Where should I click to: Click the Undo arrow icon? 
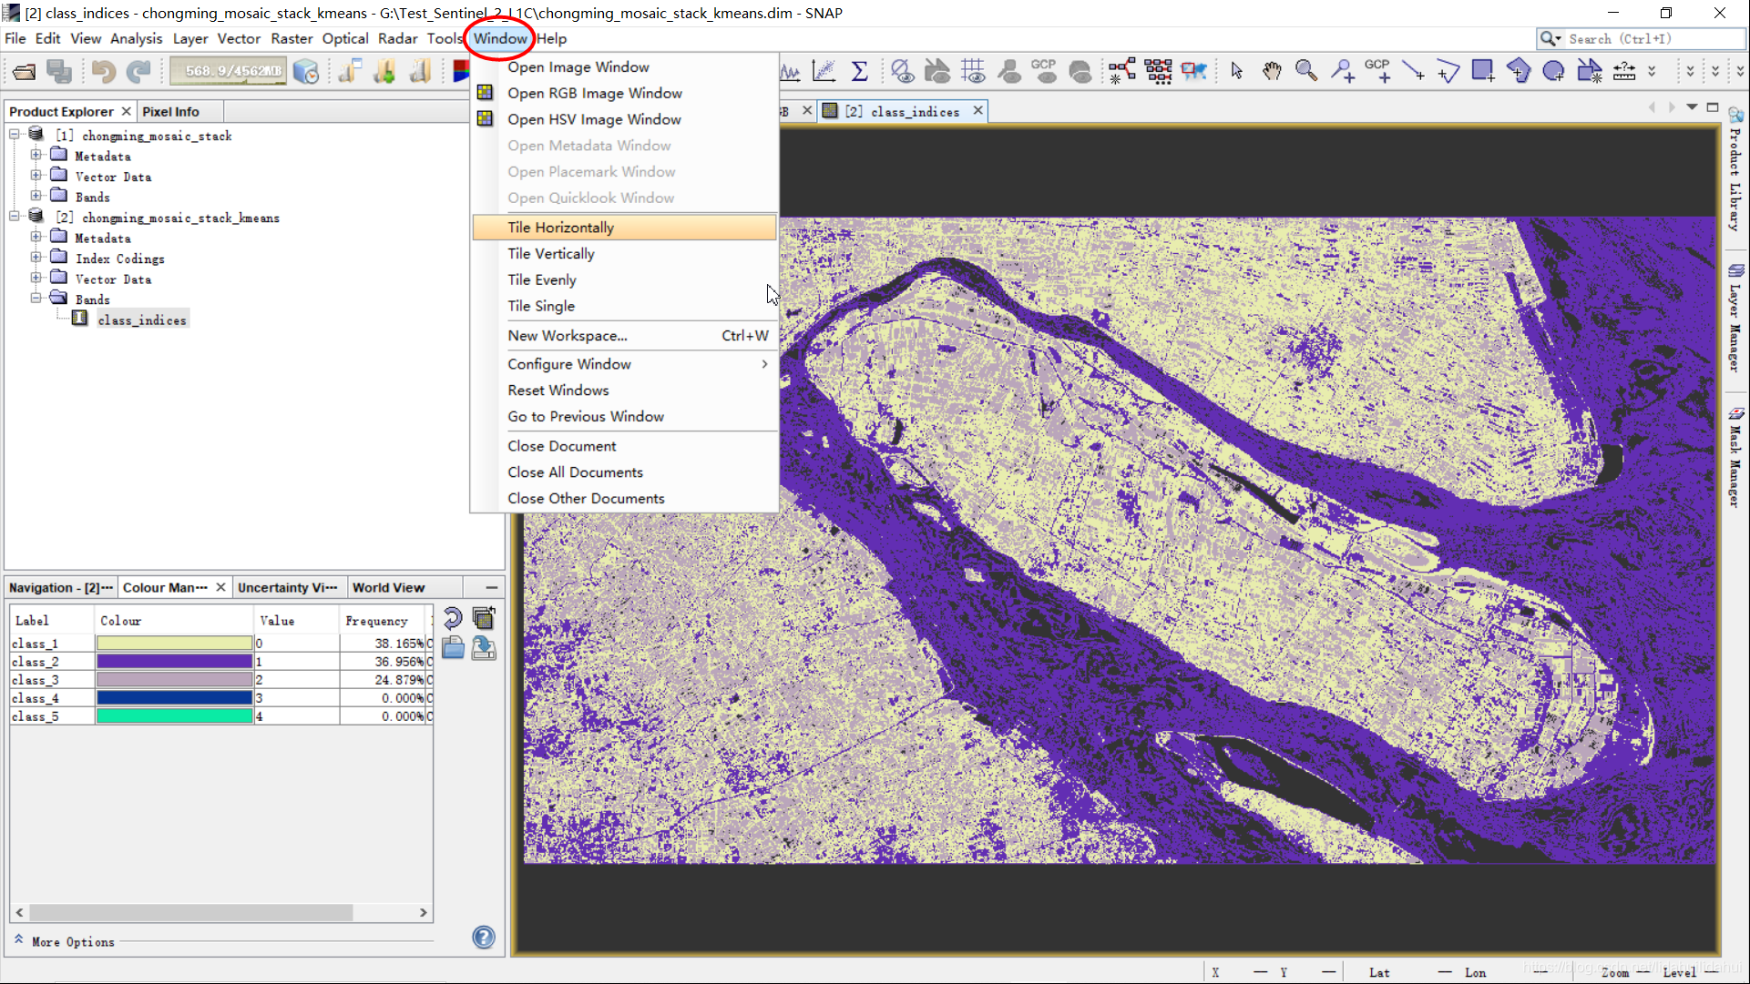click(103, 71)
